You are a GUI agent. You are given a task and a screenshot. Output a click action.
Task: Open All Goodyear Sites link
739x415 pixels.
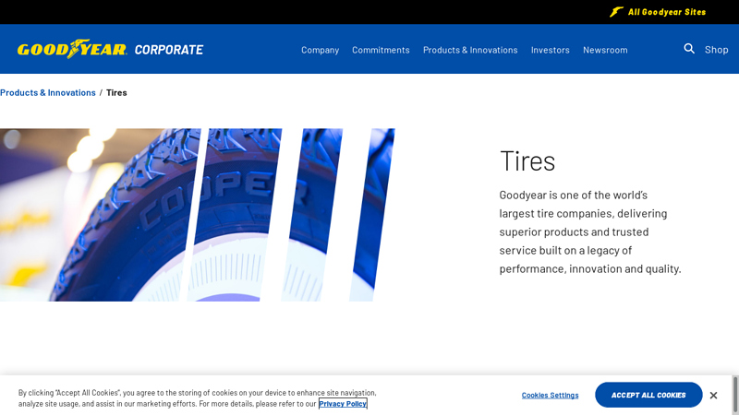(658, 12)
